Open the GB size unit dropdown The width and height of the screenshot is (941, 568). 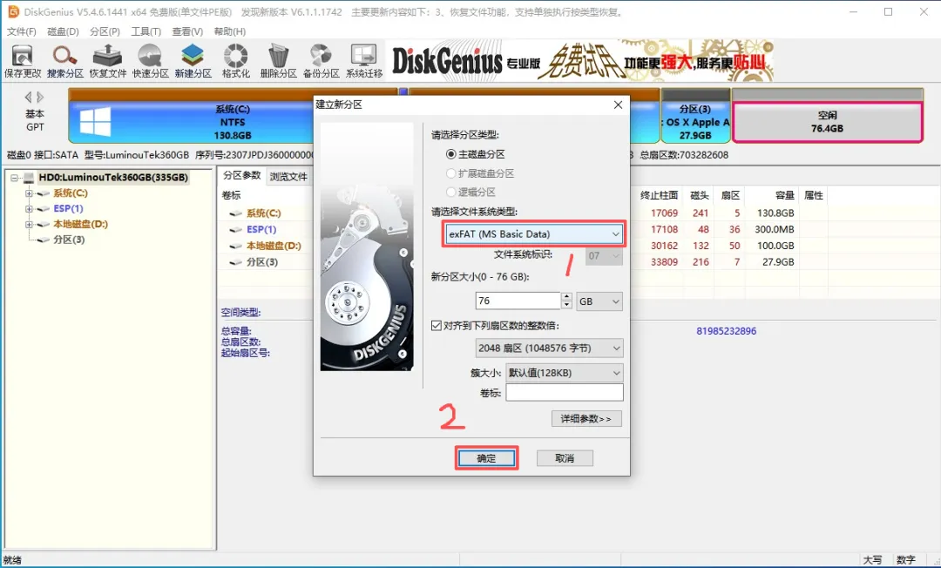(x=599, y=301)
